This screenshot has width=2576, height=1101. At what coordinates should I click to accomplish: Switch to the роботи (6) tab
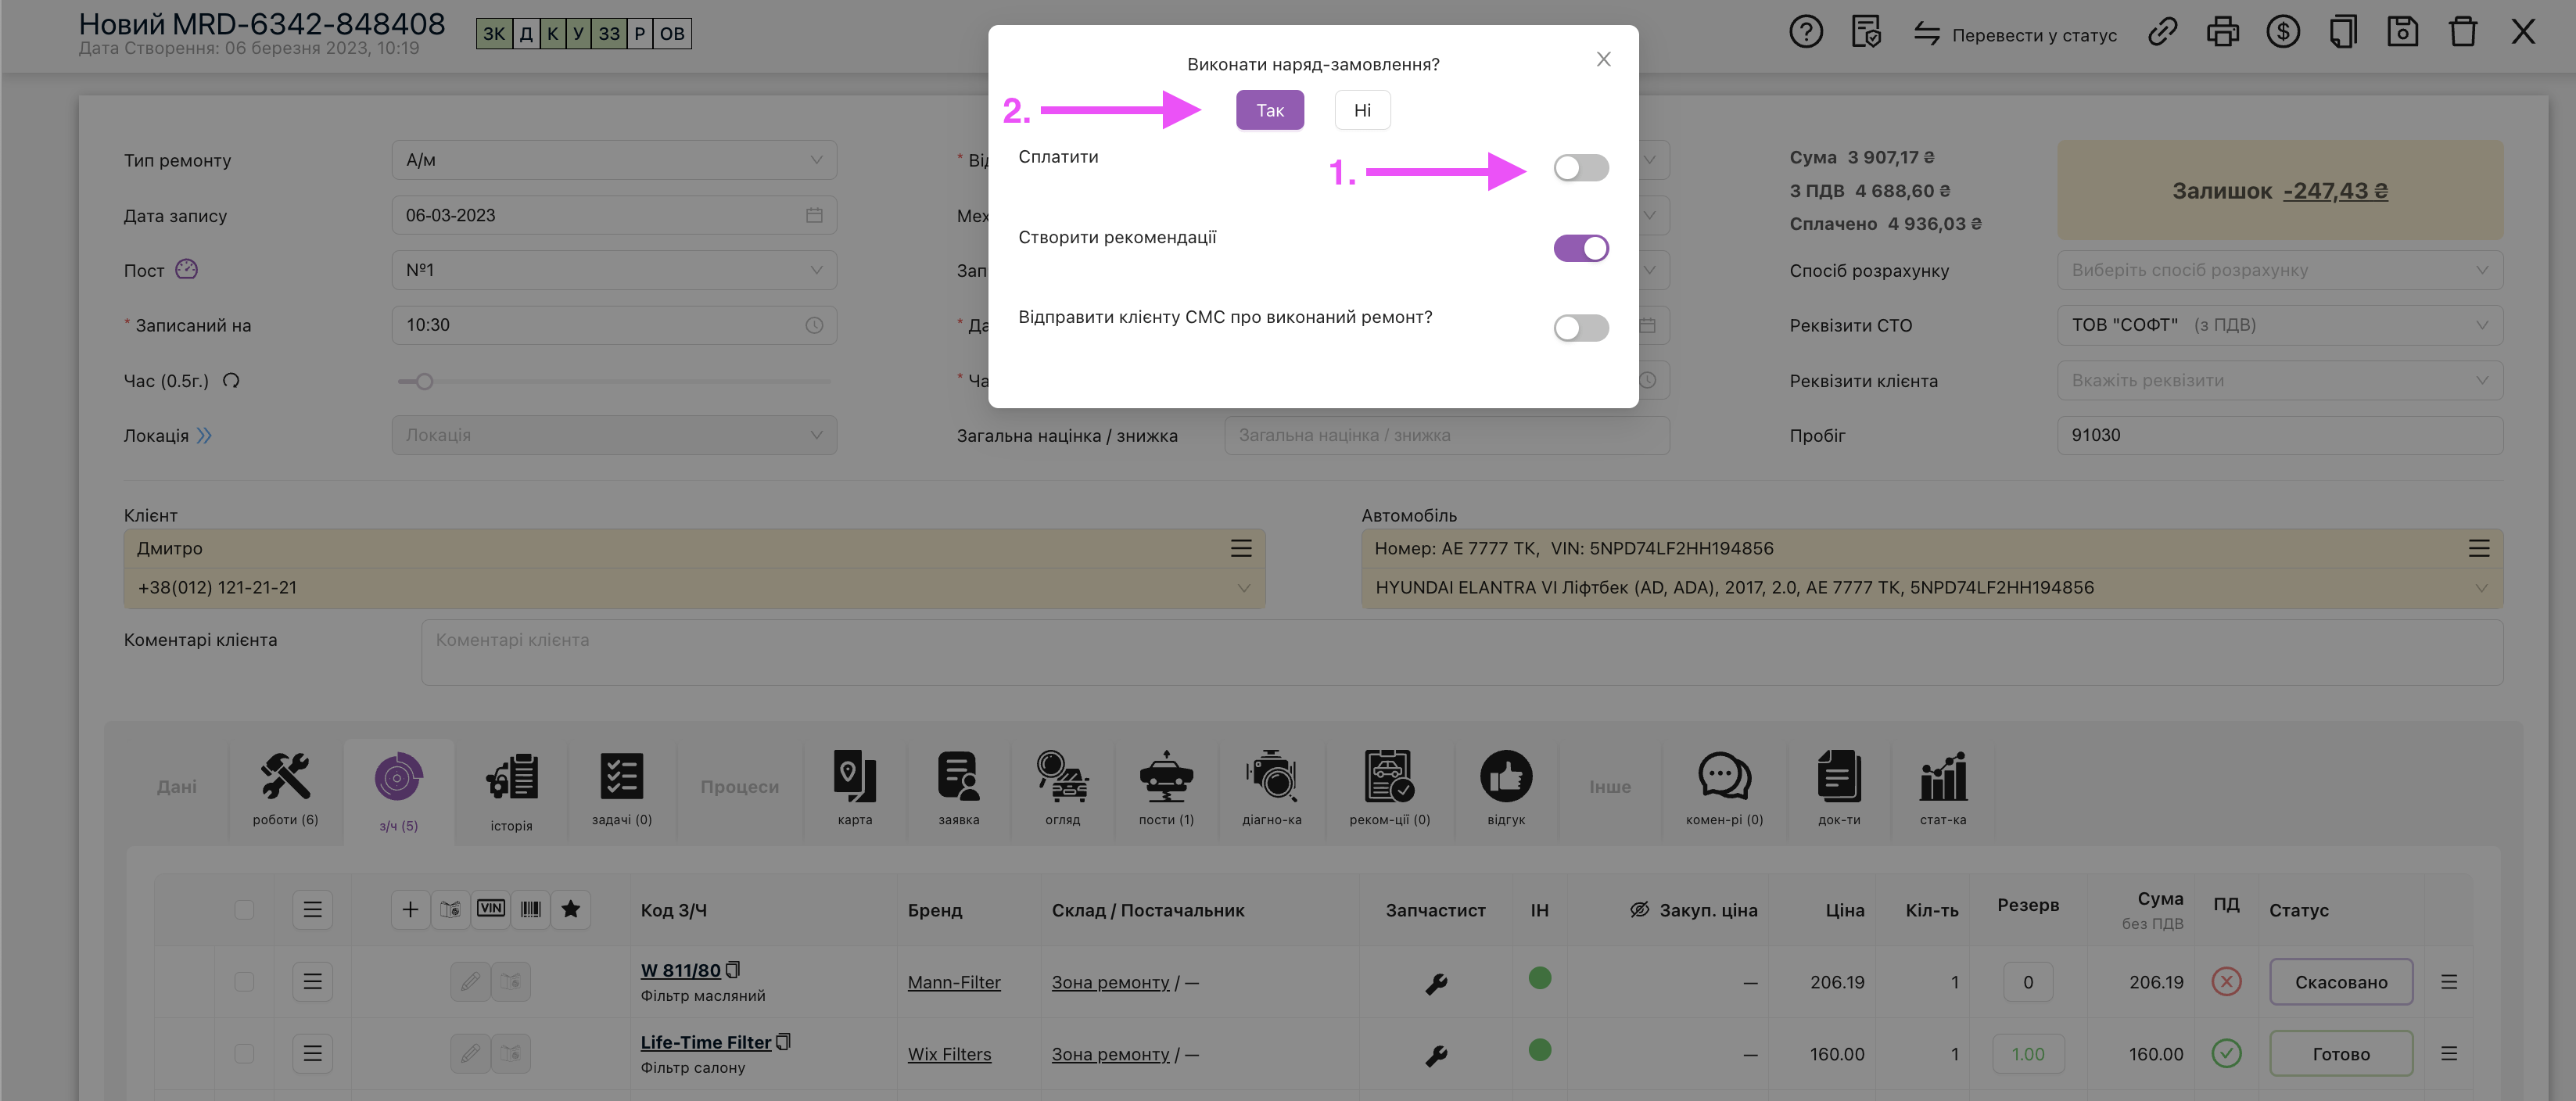click(285, 788)
